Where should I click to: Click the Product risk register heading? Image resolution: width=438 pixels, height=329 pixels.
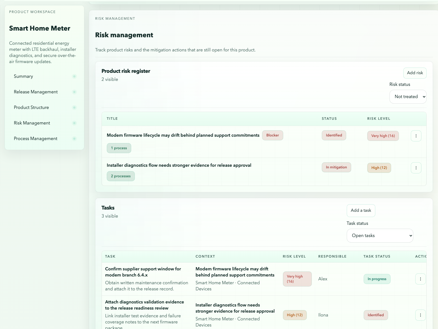click(x=126, y=71)
